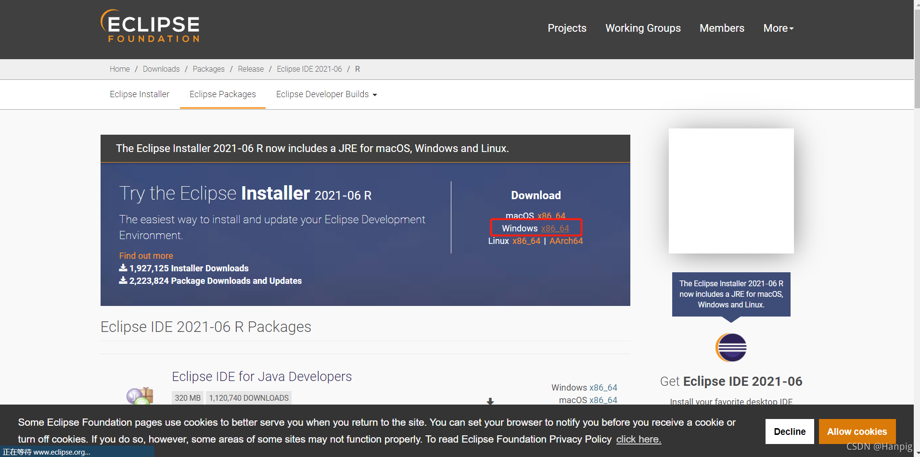The image size is (920, 457).
Task: Click the page vertical scrollbar
Action: point(917,228)
